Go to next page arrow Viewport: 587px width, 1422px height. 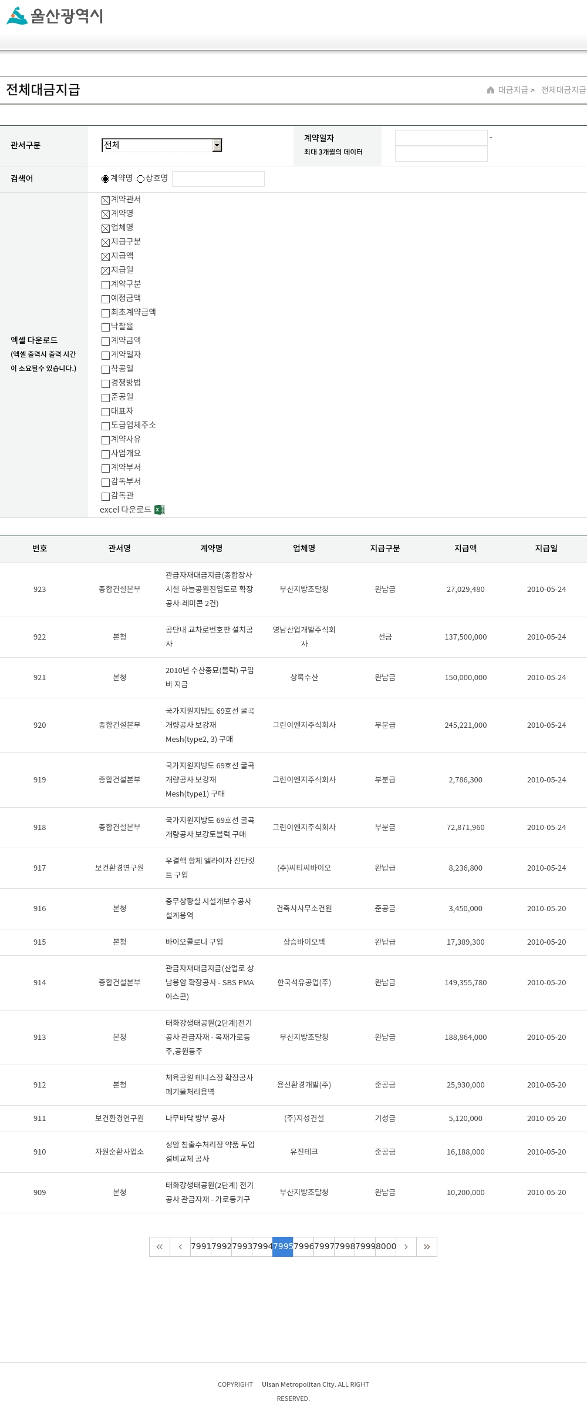pos(406,1246)
